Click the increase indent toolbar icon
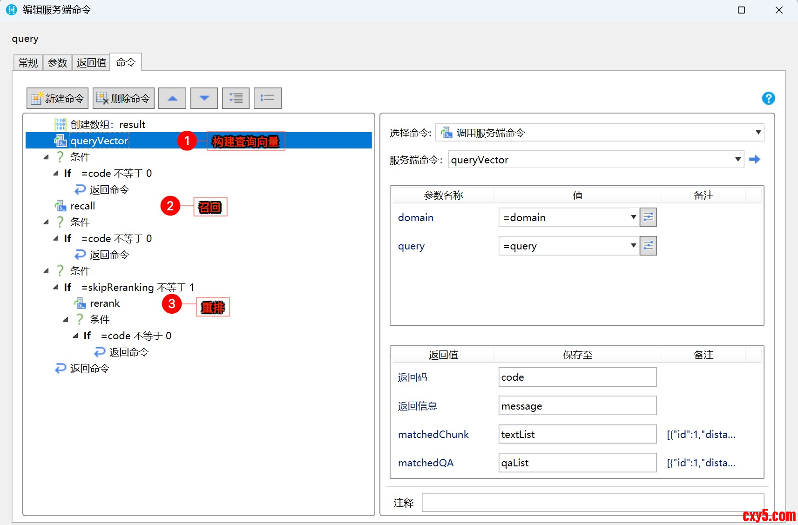798x525 pixels. 236,98
